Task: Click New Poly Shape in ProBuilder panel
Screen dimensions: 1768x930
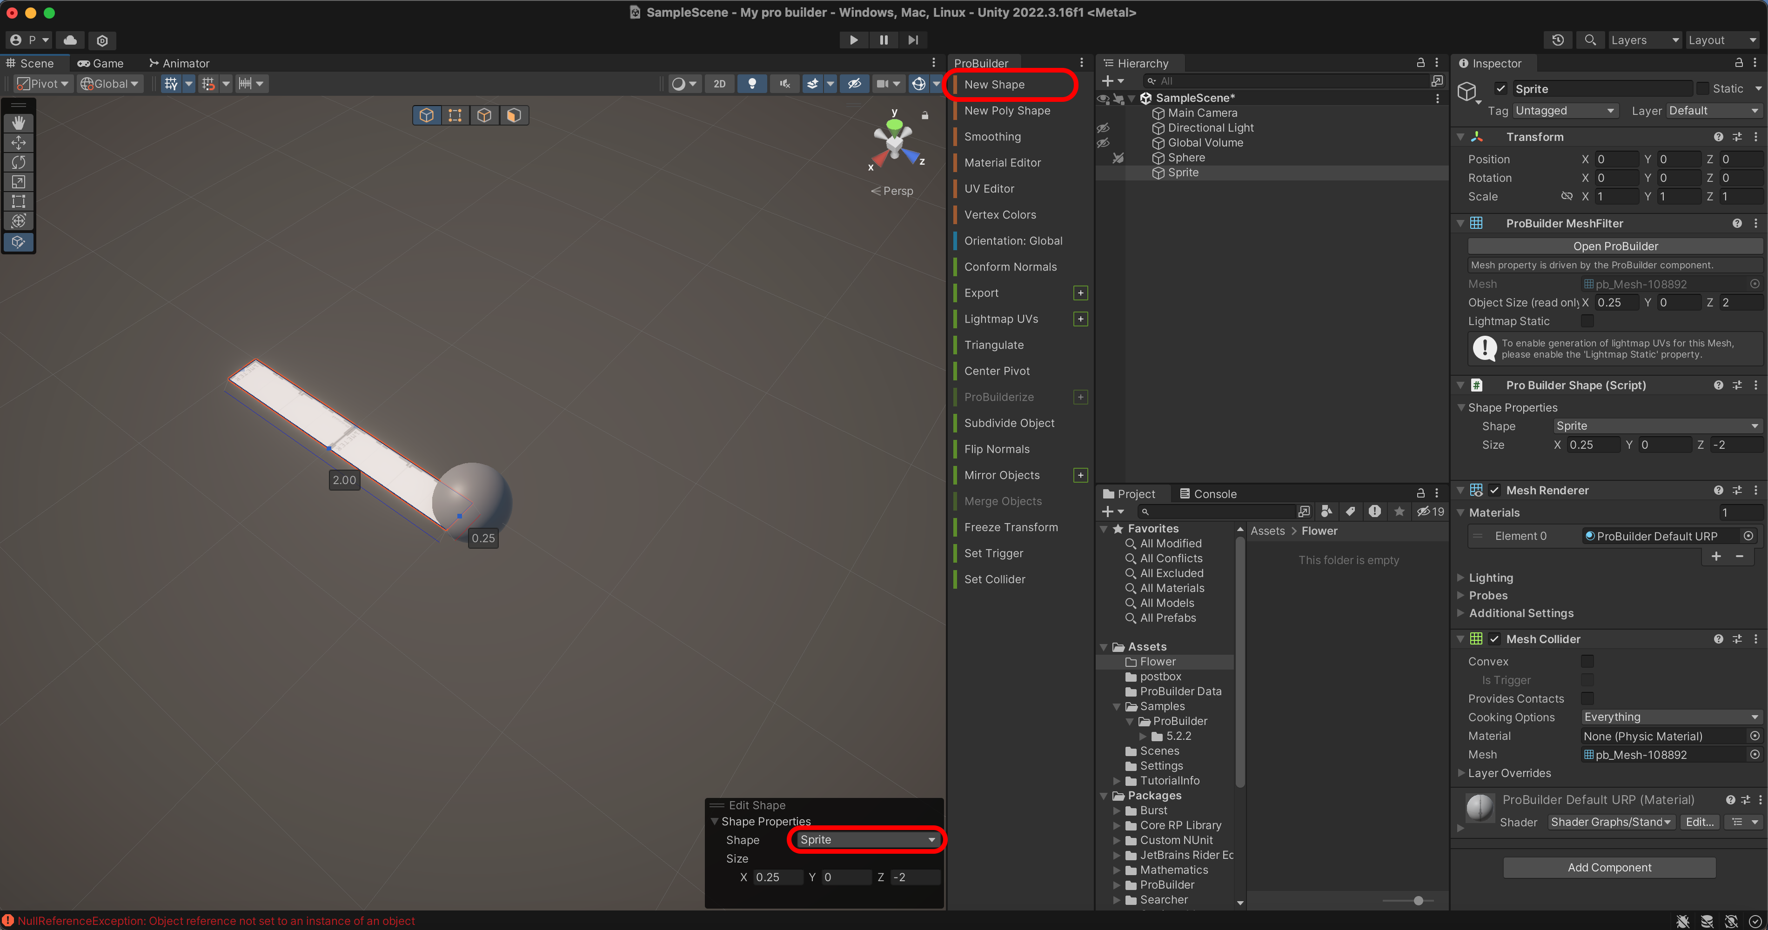Action: click(x=1007, y=110)
